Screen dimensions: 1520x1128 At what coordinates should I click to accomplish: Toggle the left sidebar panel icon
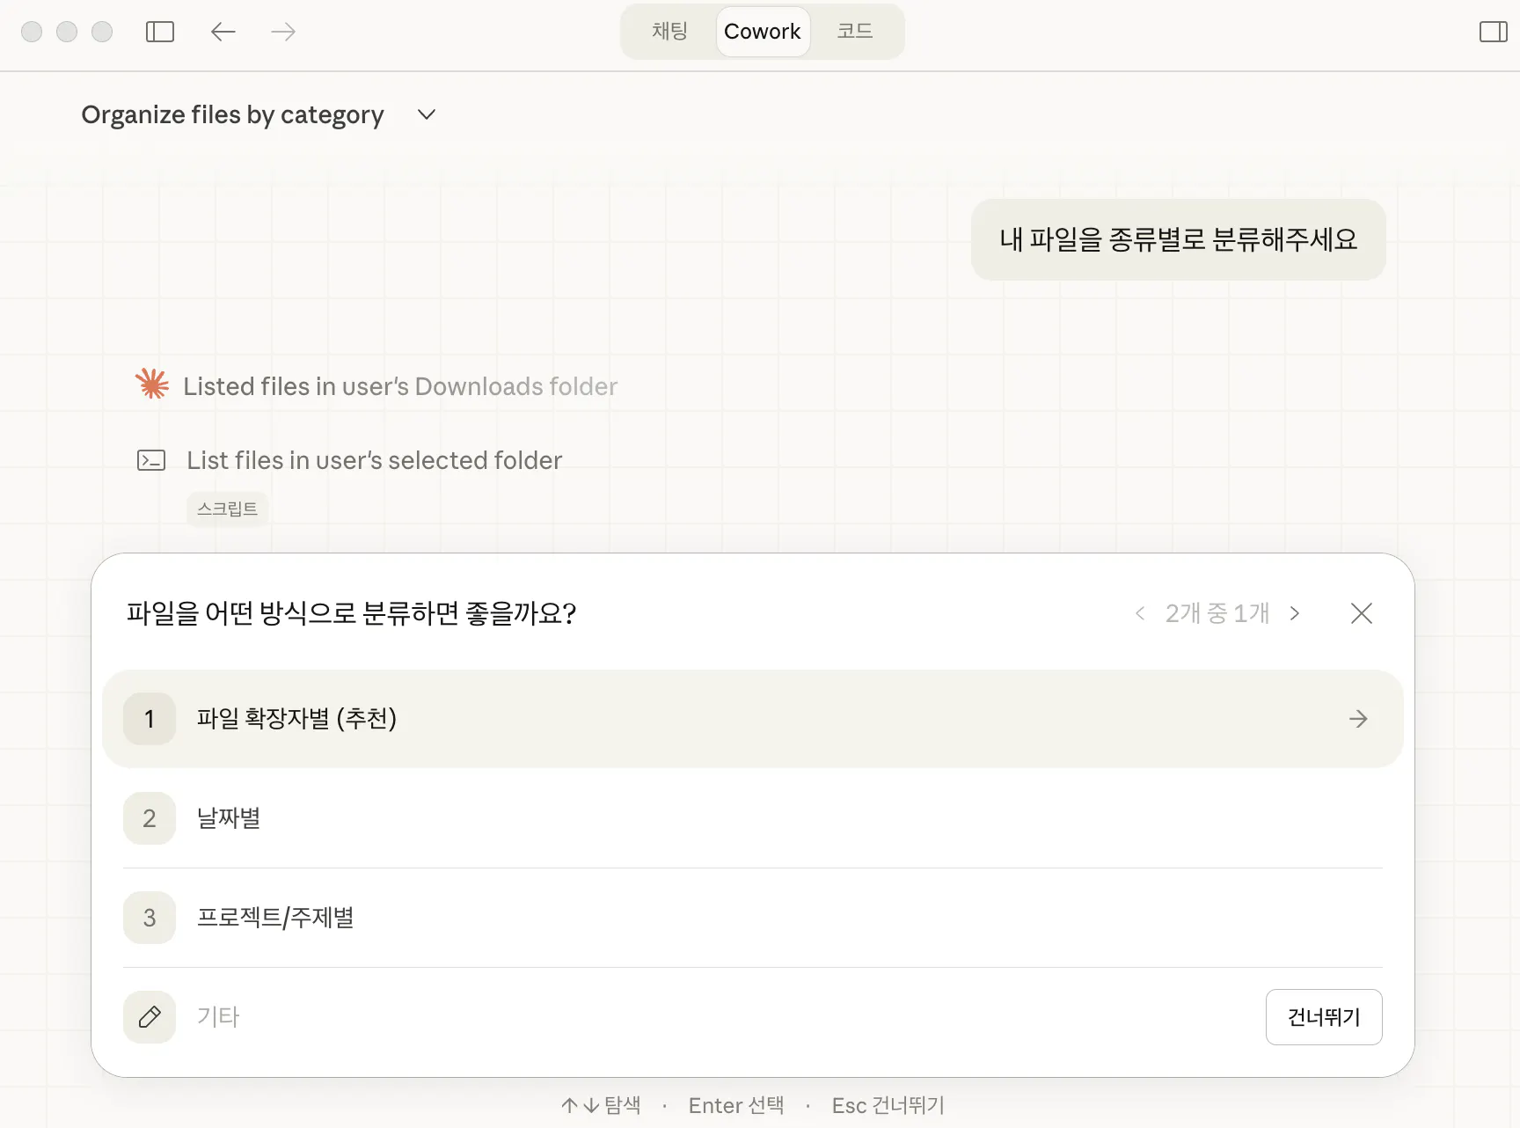pyautogui.click(x=160, y=33)
